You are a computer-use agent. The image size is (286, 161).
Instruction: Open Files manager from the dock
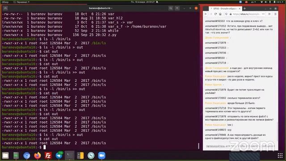5,156
